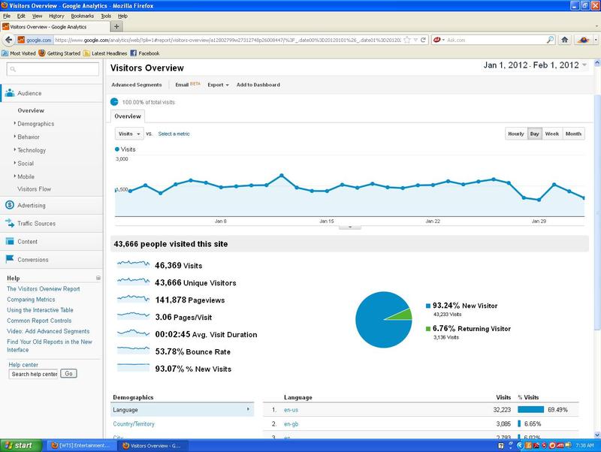Click the Conversions flag icon
601x452 pixels.
click(x=10, y=259)
